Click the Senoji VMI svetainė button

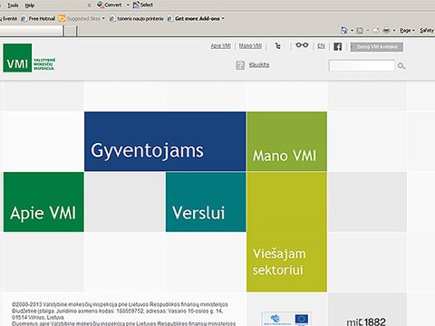pyautogui.click(x=377, y=47)
